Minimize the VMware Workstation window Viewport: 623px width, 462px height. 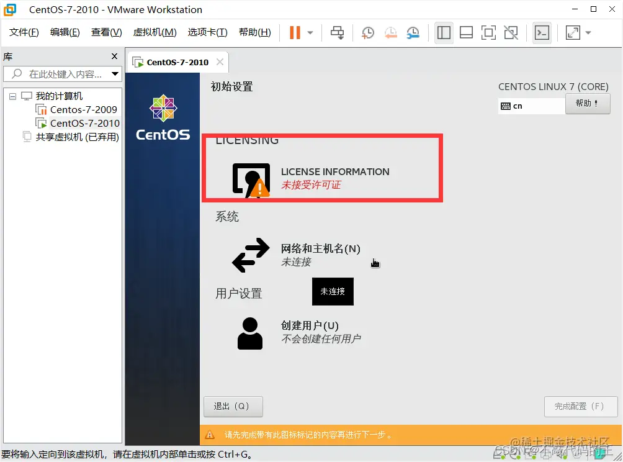(575, 9)
